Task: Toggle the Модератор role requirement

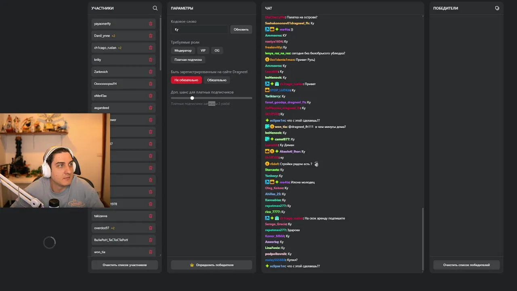Action: coord(183,51)
